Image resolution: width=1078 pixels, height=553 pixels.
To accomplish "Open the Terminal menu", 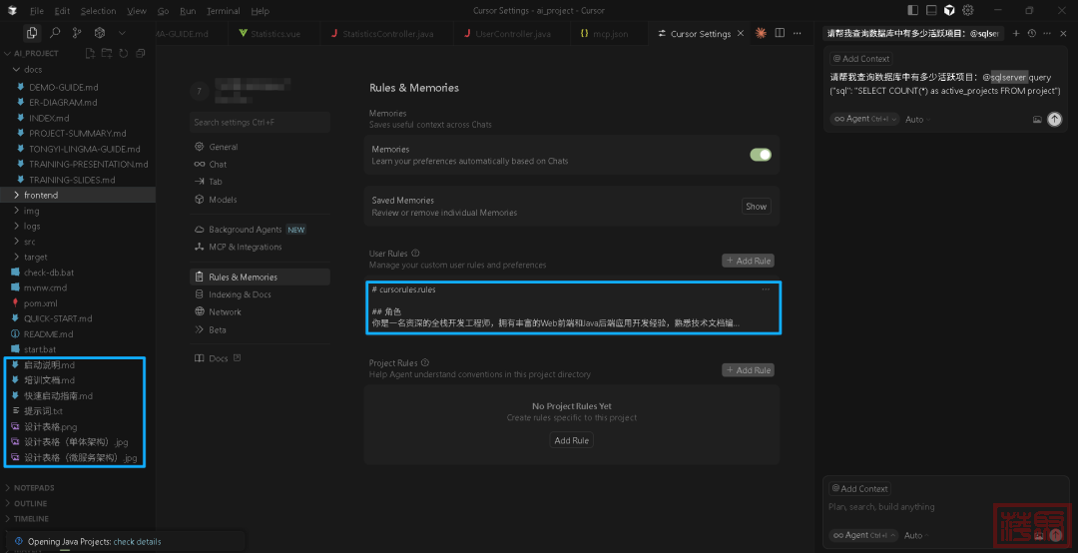I will pyautogui.click(x=223, y=11).
